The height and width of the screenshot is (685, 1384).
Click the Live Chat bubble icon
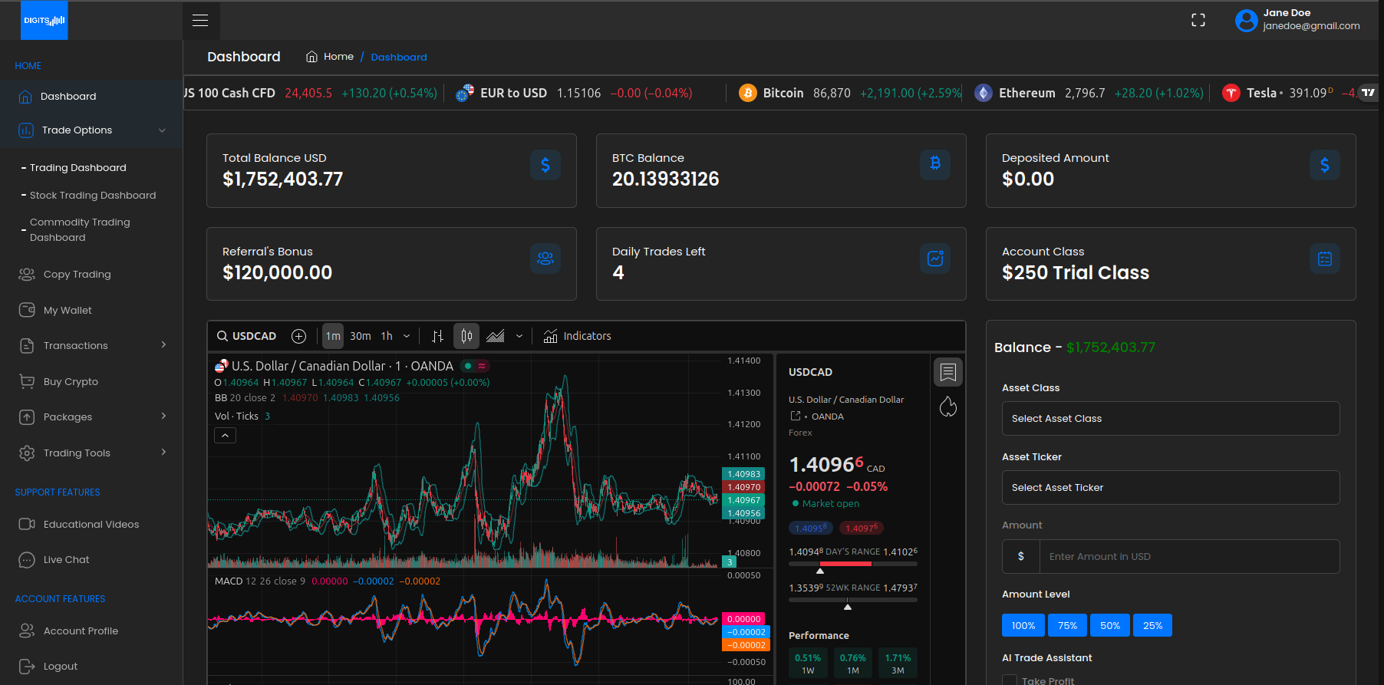pos(27,560)
